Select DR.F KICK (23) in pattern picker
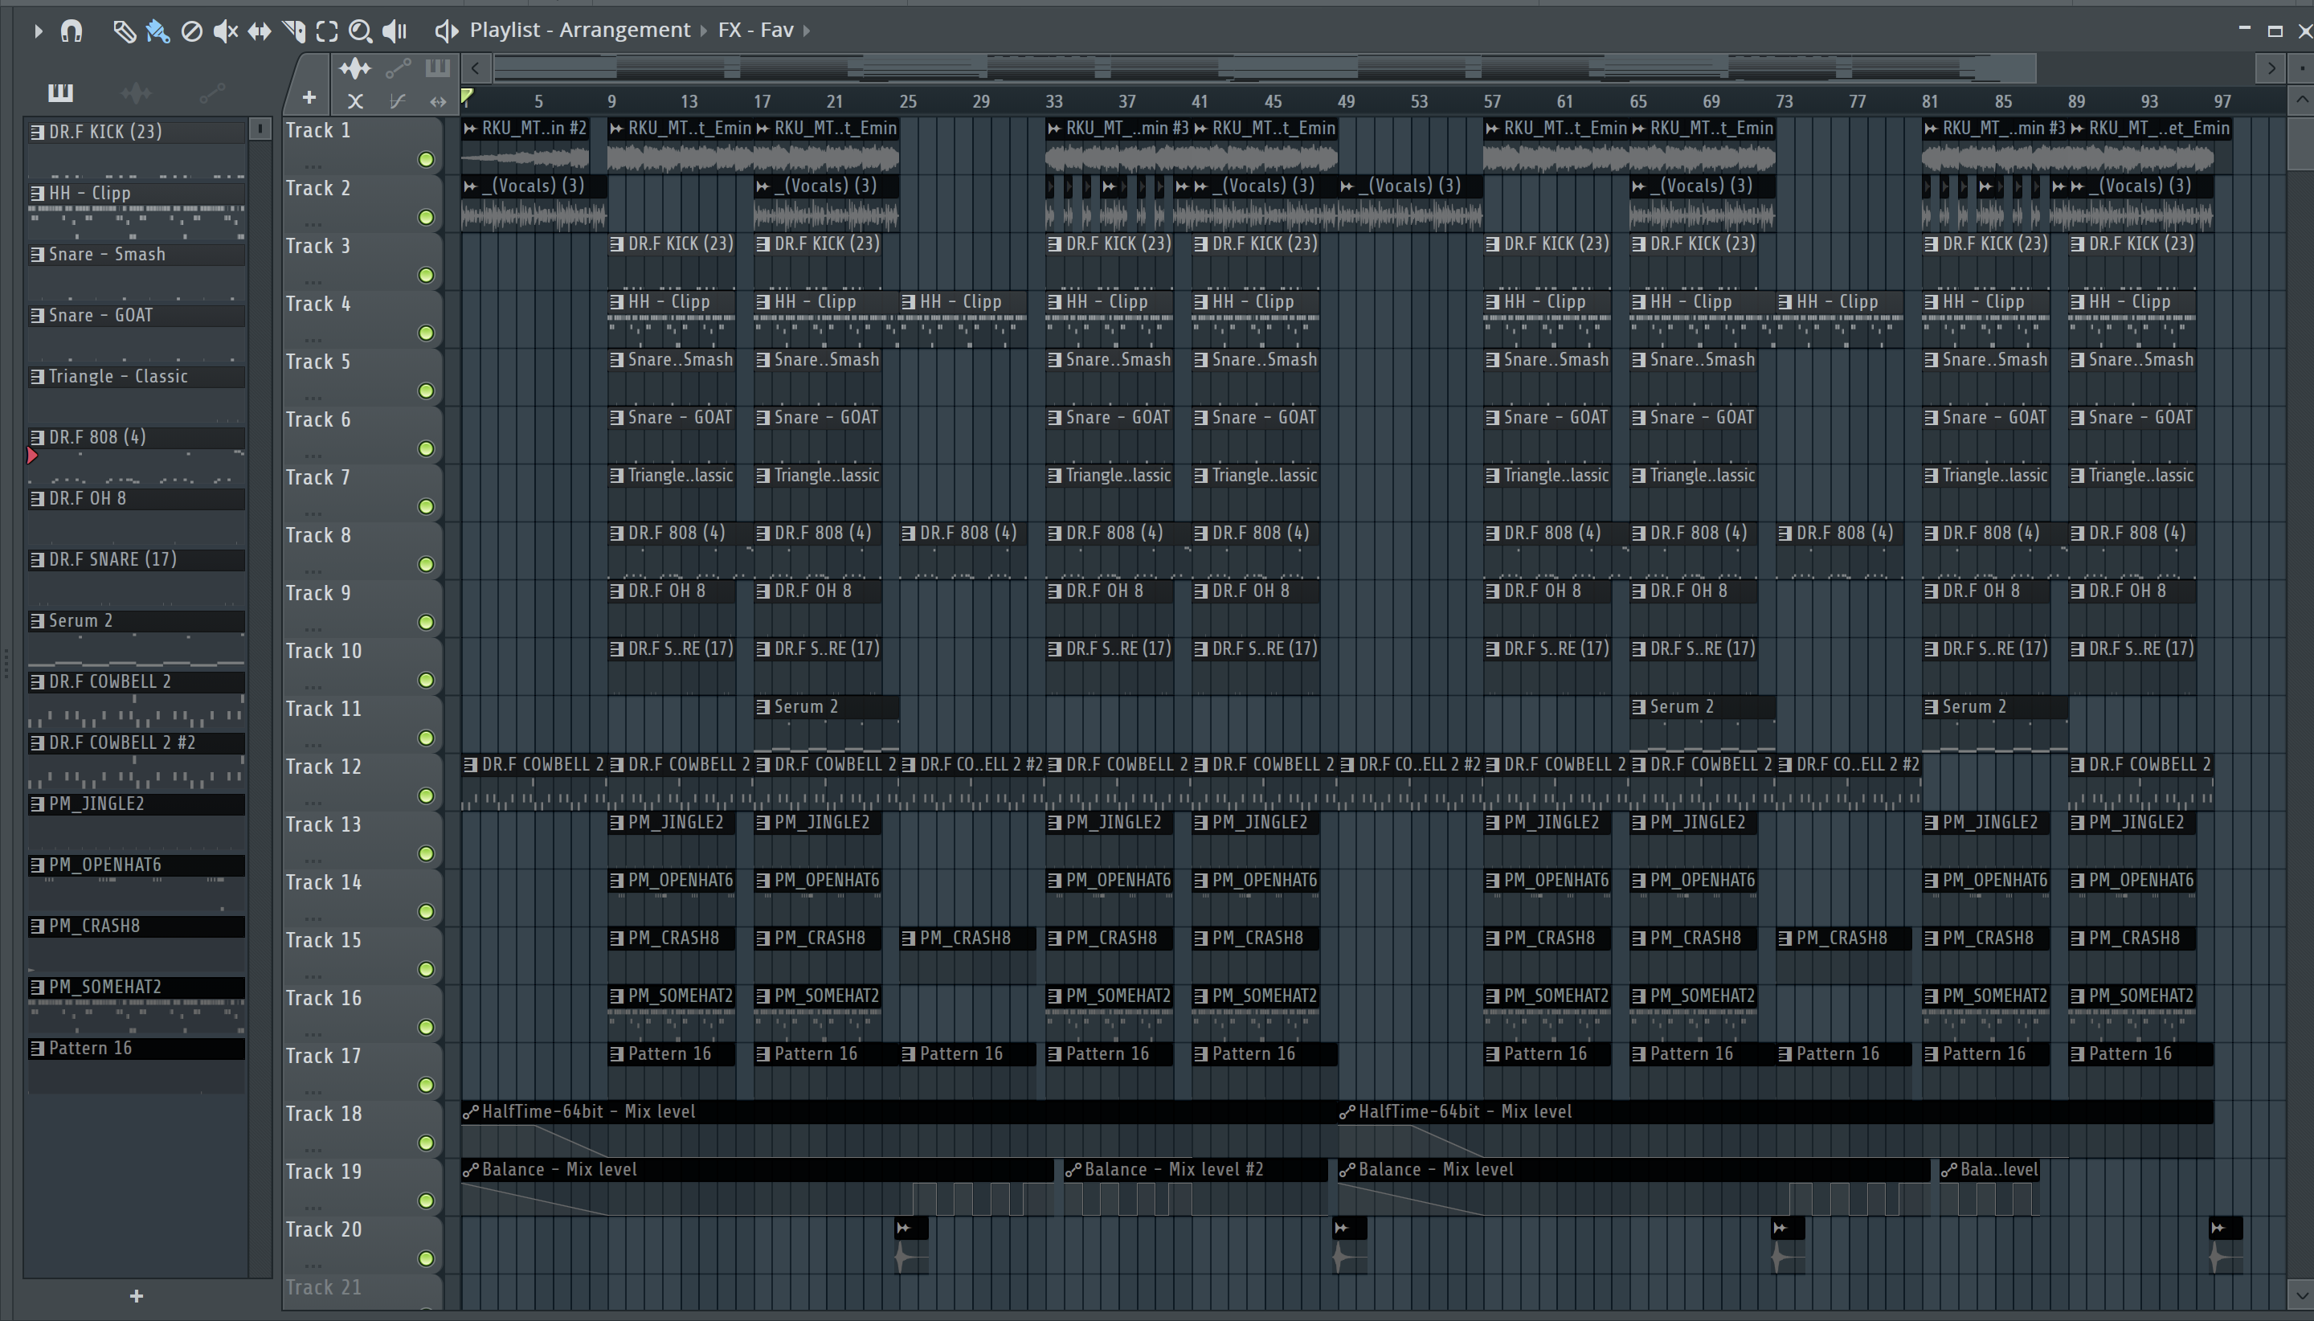This screenshot has height=1321, width=2314. point(136,132)
